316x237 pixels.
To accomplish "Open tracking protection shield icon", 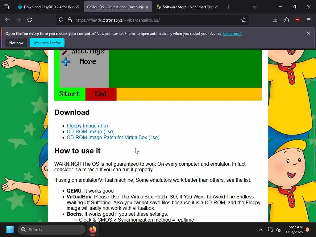I will 61,20.
